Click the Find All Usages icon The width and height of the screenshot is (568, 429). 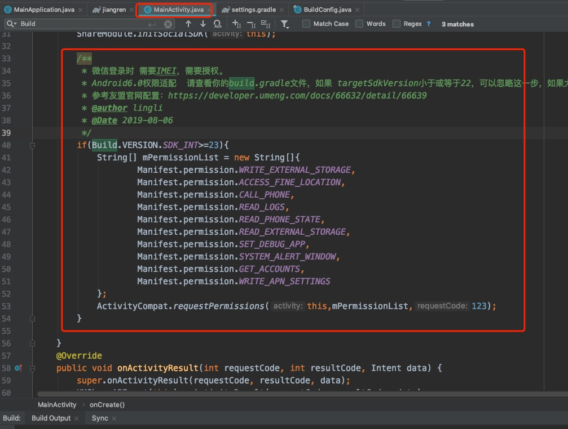tap(217, 24)
